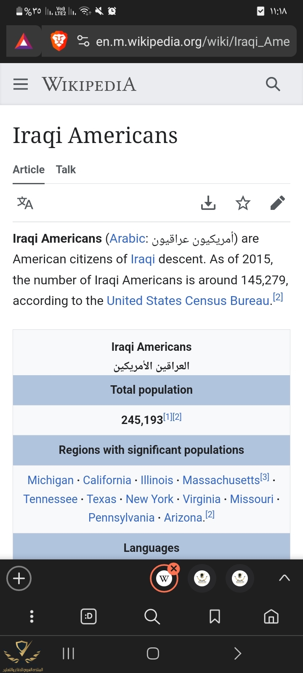Viewport: 303px width, 673px height.
Task: Open the tab switcher counter button
Action: coord(88,617)
